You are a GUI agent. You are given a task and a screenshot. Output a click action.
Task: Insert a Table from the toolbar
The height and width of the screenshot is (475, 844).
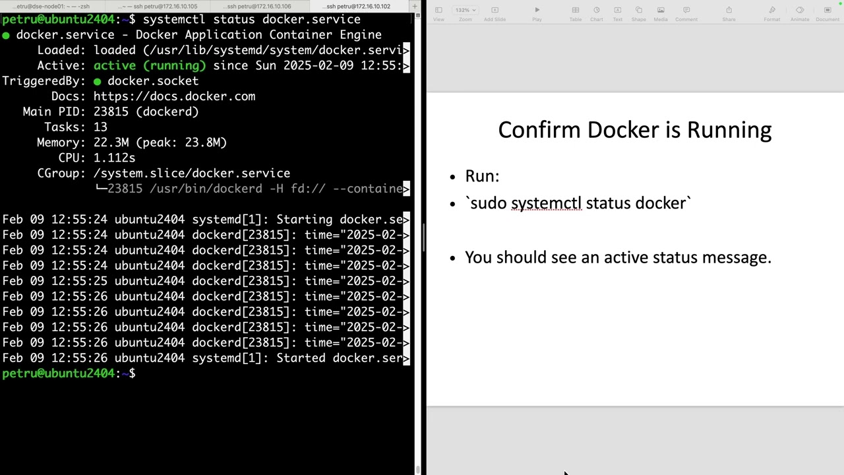(576, 13)
